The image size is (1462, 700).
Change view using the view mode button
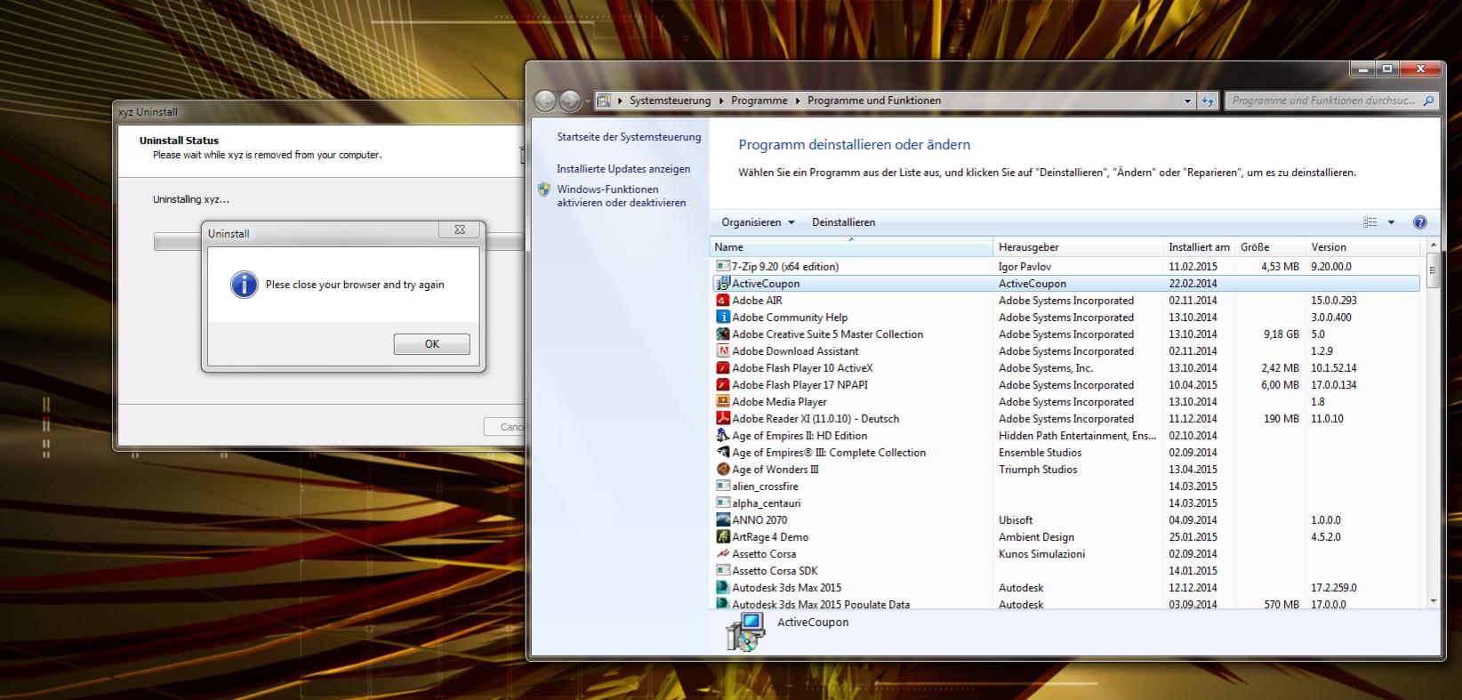click(x=1370, y=222)
